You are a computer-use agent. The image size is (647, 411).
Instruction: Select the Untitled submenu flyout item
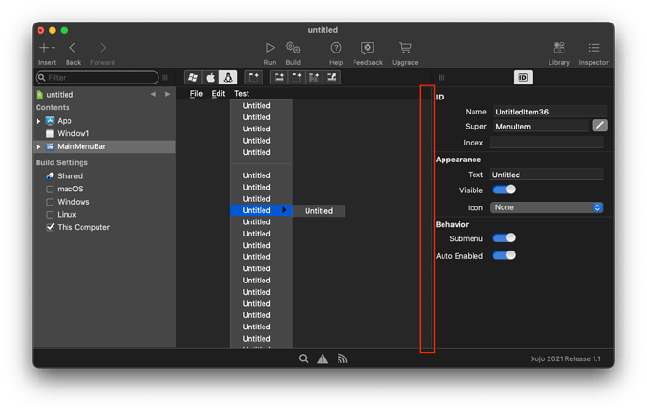click(319, 211)
